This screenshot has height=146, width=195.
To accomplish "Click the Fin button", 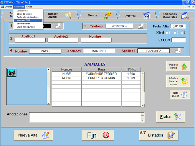I will tap(98, 135).
